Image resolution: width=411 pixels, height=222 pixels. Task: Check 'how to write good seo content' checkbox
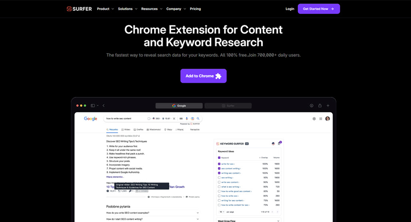click(219, 191)
